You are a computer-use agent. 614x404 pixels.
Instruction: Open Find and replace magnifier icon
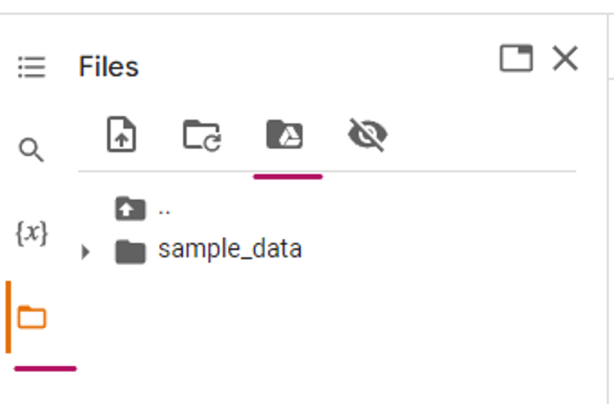pos(31,149)
